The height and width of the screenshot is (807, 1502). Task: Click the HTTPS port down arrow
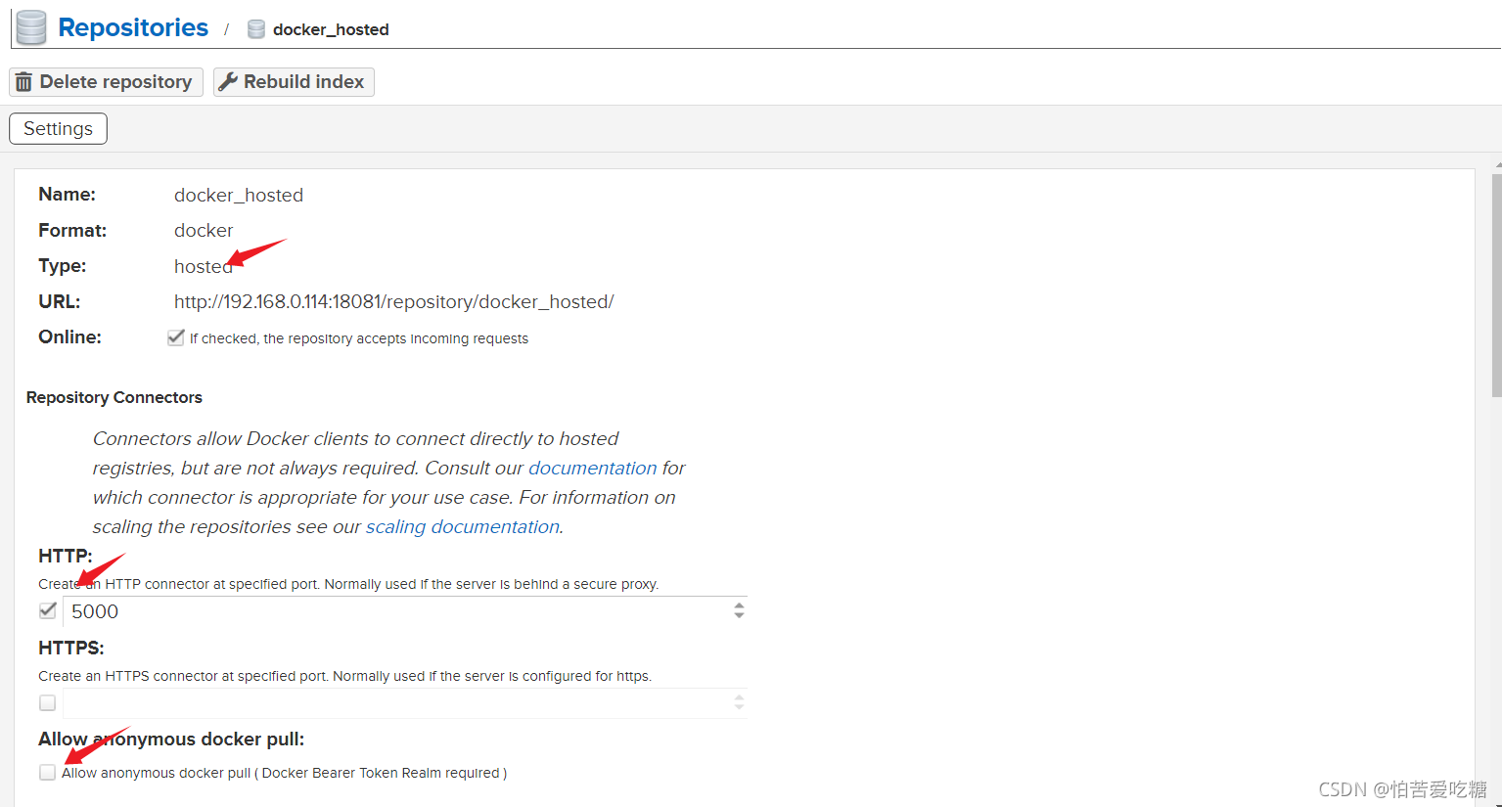click(x=739, y=708)
